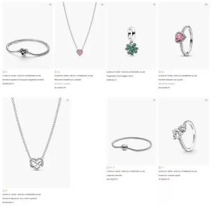Viewport: 211px width, 206px height.
Task: Choose pink color swatch under heart necklace
Action: pos(59,72)
